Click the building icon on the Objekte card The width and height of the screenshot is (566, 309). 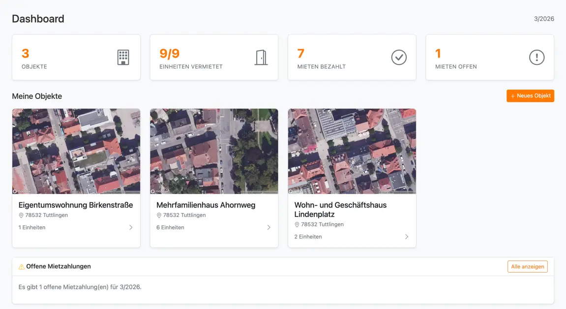(x=123, y=58)
